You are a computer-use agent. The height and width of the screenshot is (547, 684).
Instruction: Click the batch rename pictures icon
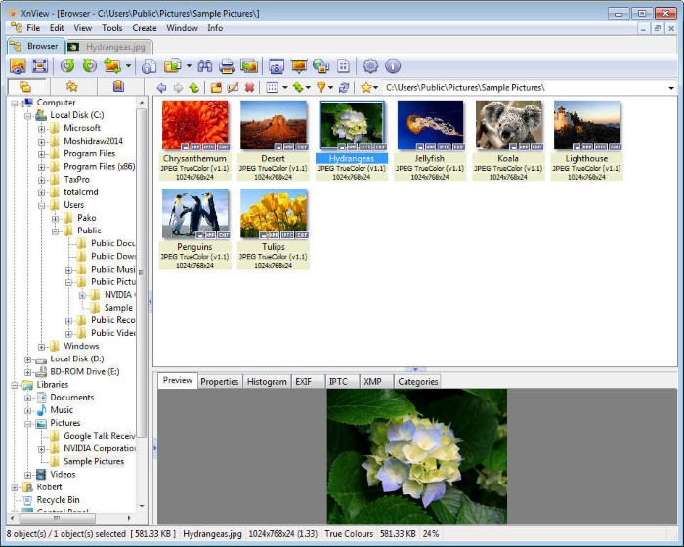(x=249, y=66)
